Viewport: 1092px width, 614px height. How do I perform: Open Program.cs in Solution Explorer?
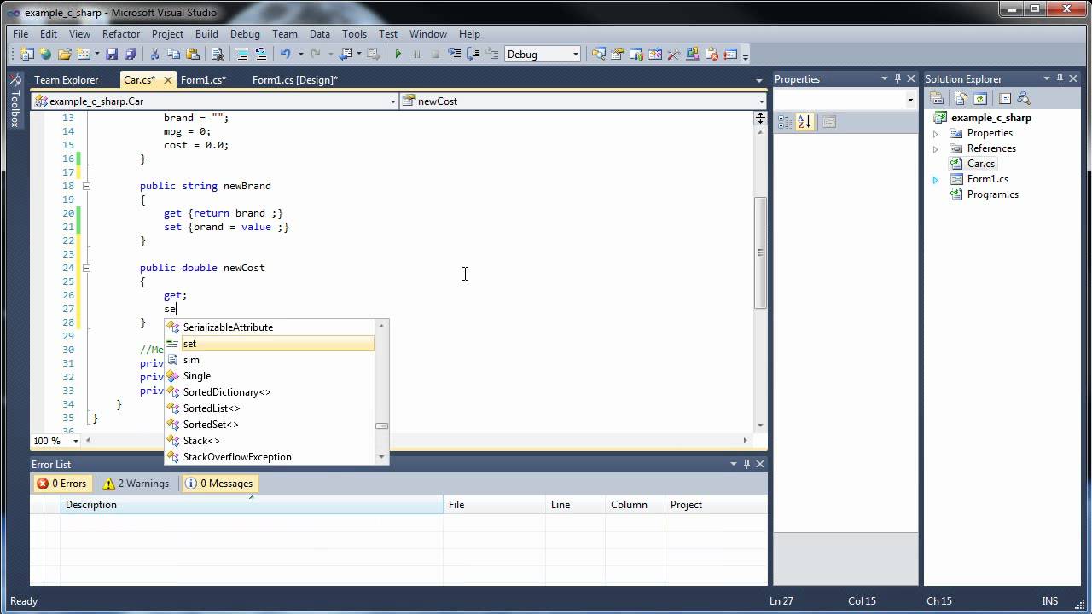tap(992, 194)
